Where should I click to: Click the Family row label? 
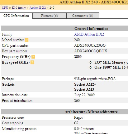click(7, 34)
